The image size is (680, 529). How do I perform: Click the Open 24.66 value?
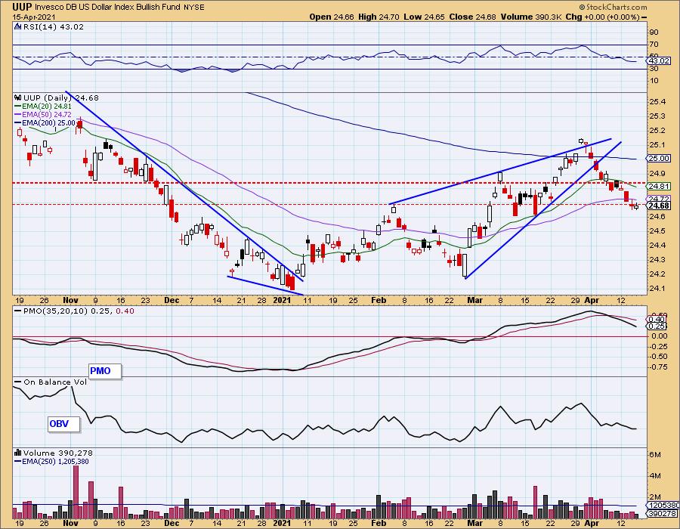(x=332, y=17)
